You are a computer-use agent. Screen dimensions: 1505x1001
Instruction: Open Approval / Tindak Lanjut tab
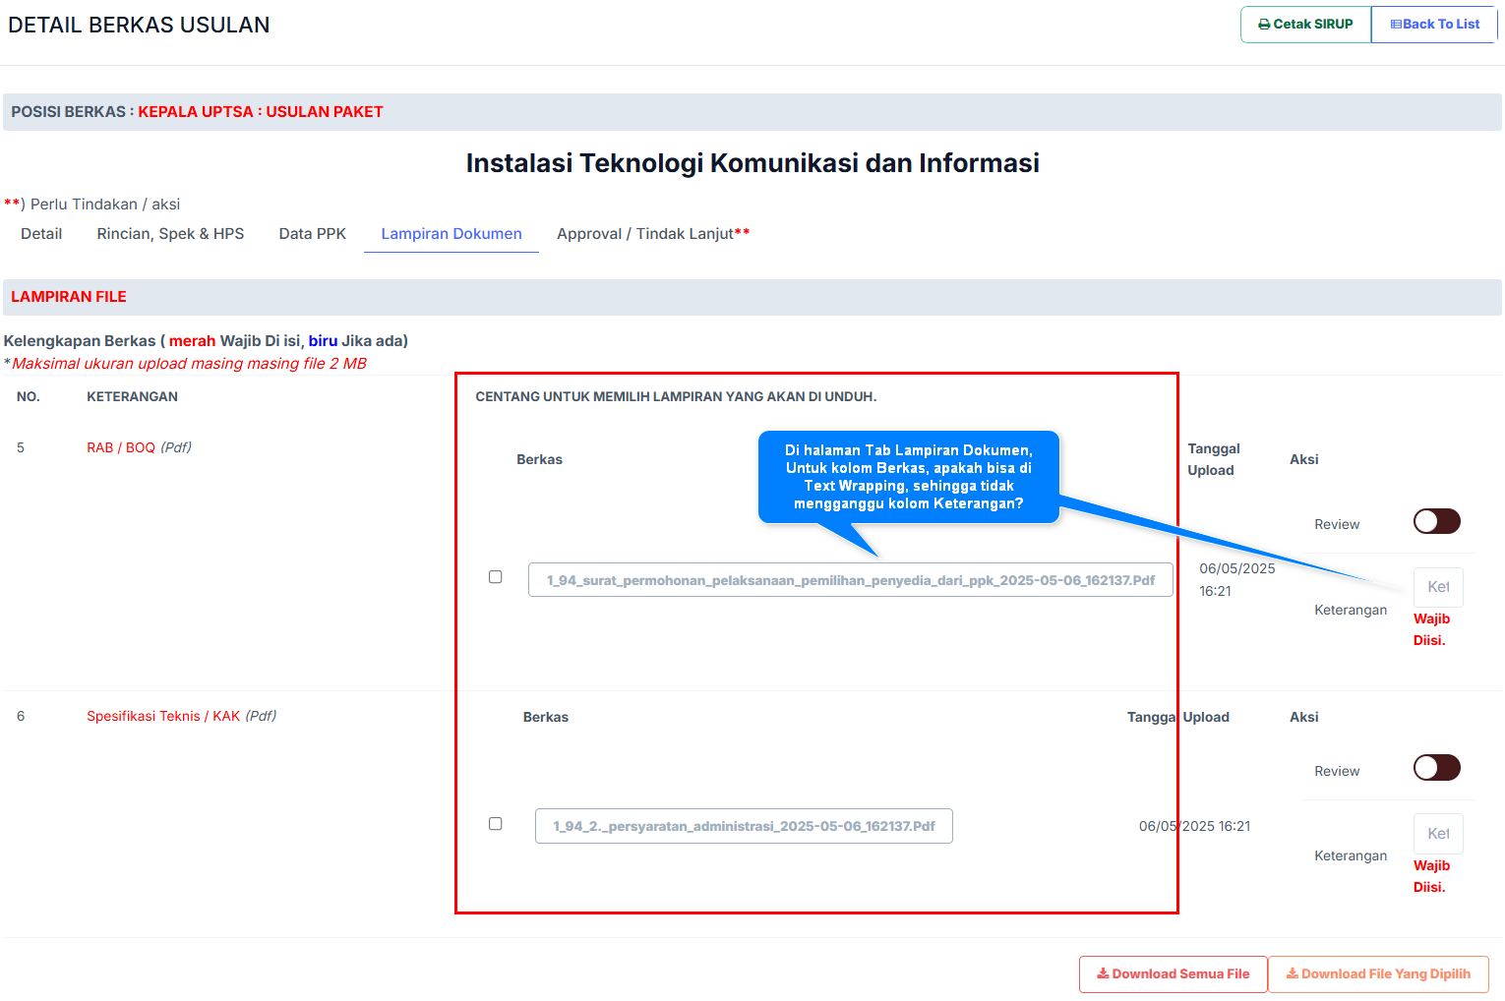point(652,234)
